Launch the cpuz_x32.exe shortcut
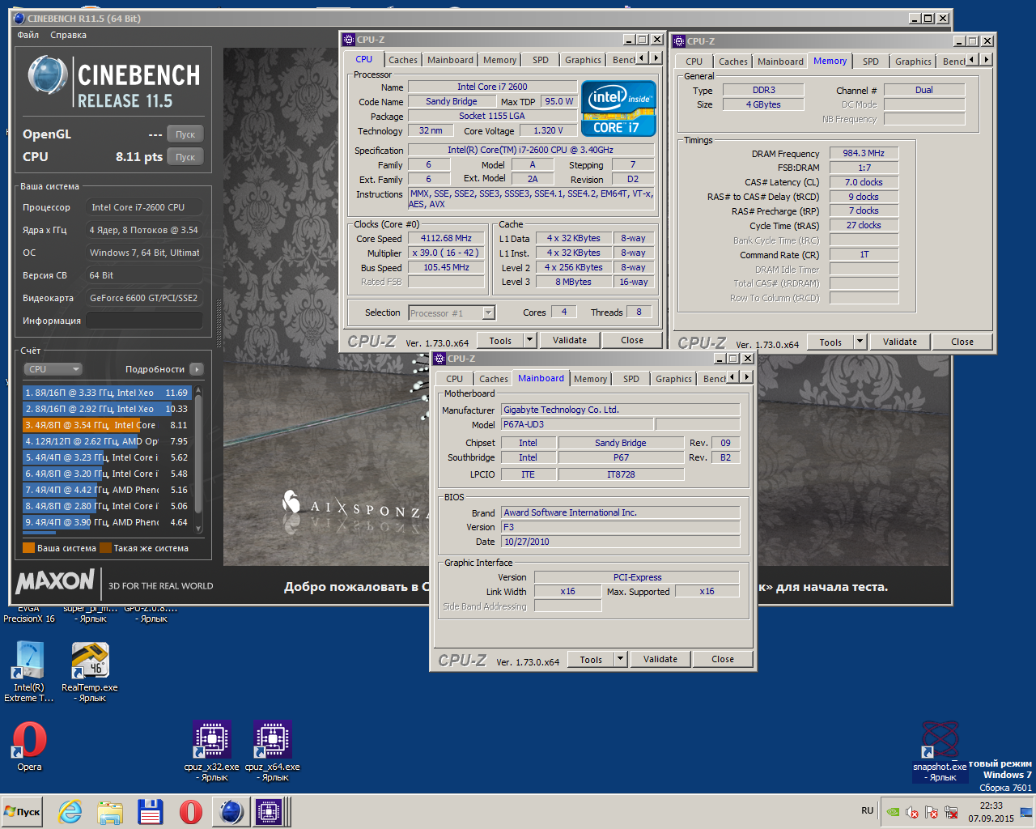 click(211, 750)
